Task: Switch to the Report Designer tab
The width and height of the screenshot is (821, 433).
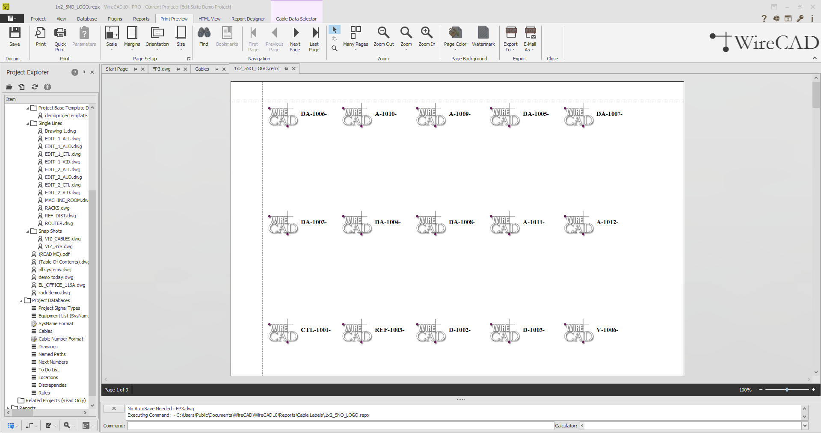Action: [x=248, y=19]
